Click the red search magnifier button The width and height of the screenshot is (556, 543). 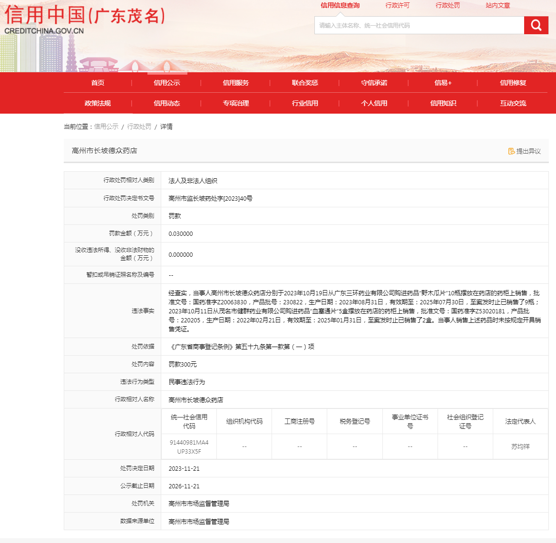click(x=536, y=25)
